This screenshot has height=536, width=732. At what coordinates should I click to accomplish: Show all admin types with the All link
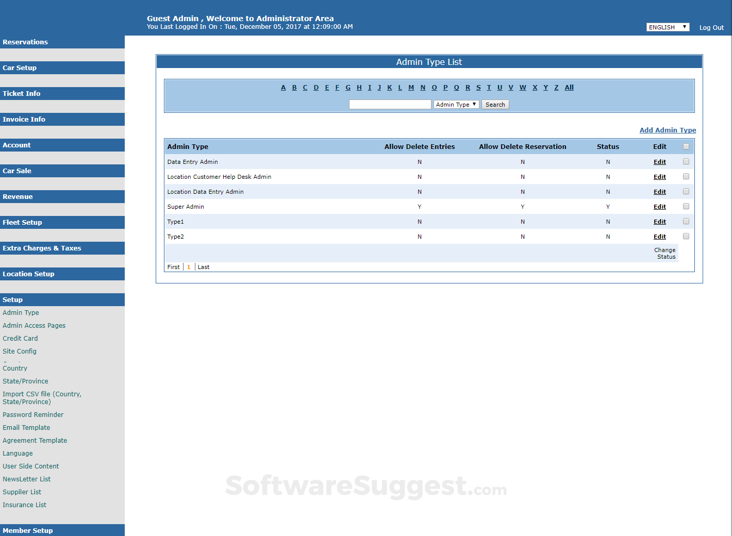pyautogui.click(x=569, y=87)
